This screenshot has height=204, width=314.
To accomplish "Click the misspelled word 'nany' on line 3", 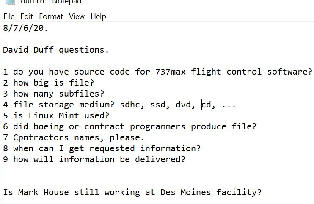I will coord(44,94).
